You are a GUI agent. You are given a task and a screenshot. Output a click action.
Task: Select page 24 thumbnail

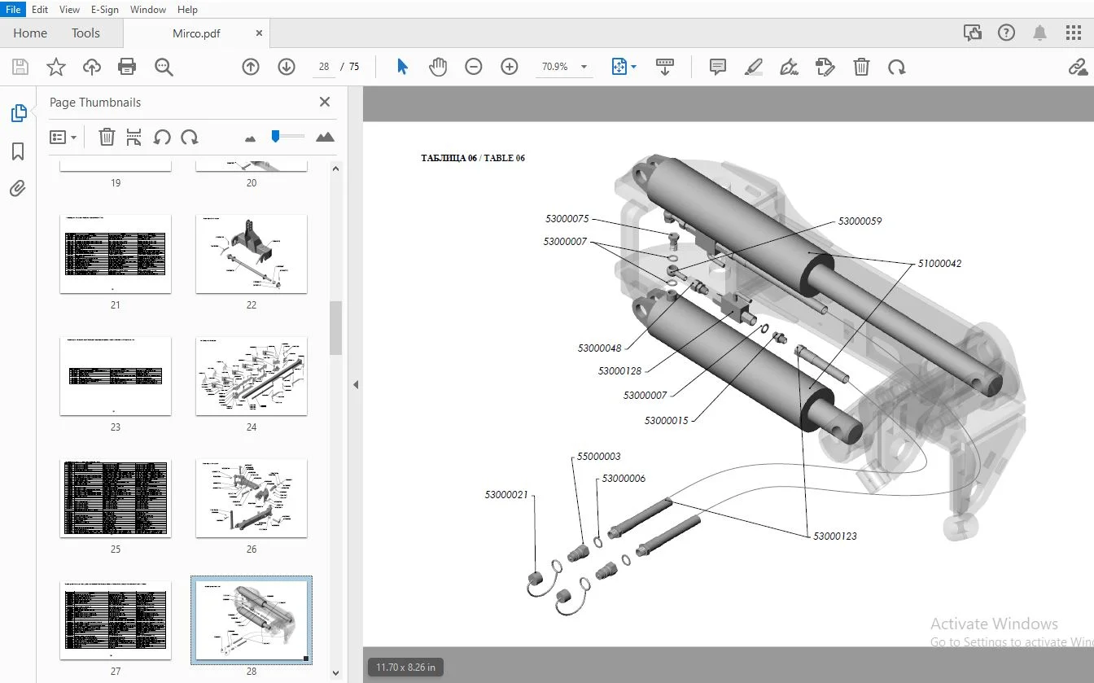tap(252, 376)
